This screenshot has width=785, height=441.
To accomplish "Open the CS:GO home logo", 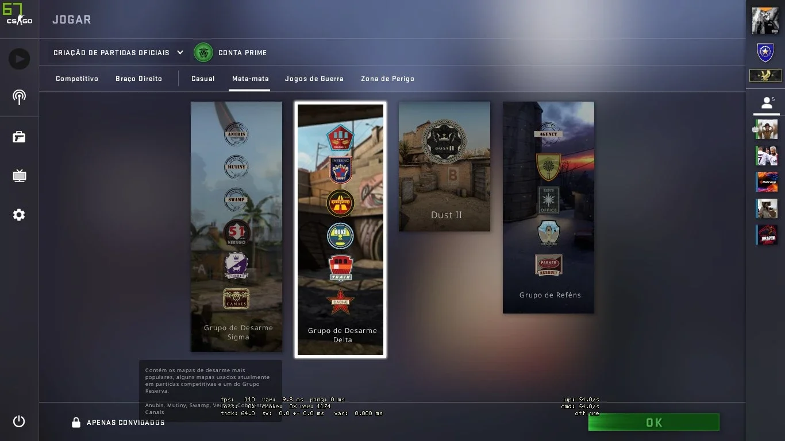I will (x=19, y=20).
